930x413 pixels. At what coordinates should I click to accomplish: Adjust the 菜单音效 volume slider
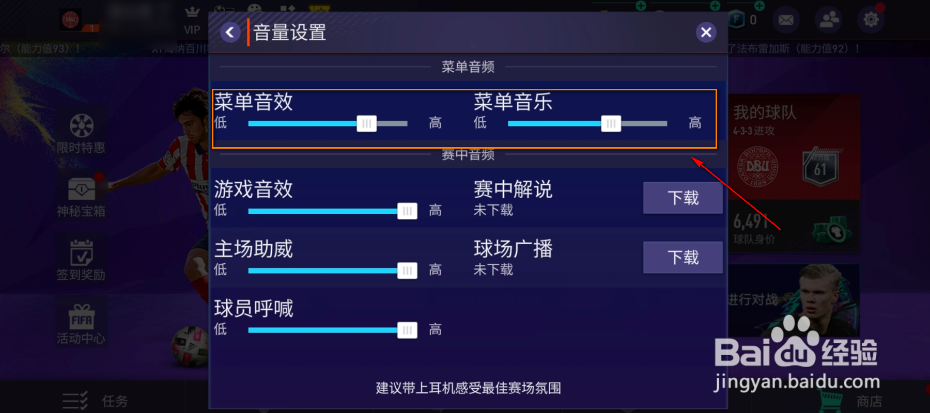coord(367,123)
